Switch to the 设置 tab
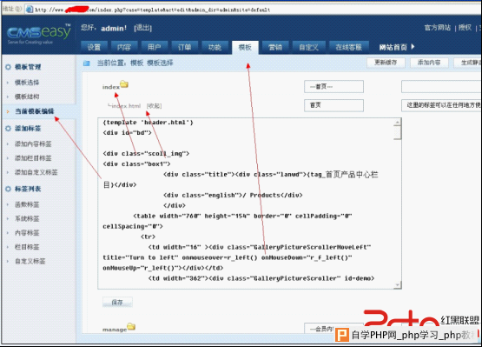482x347 pixels. 94,48
